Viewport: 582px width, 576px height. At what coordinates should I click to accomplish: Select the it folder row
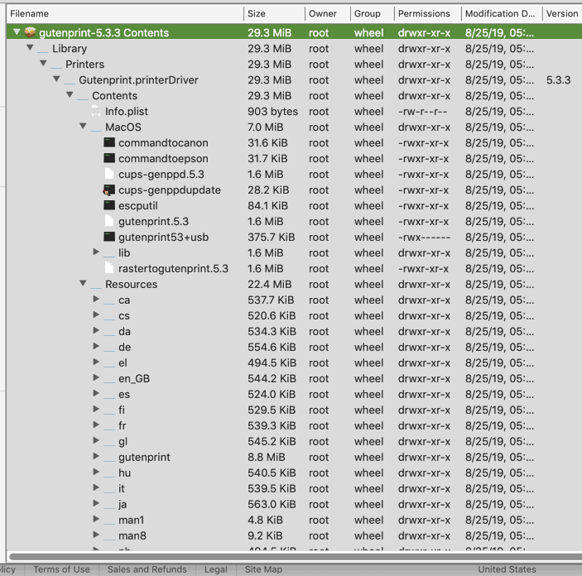[295, 488]
